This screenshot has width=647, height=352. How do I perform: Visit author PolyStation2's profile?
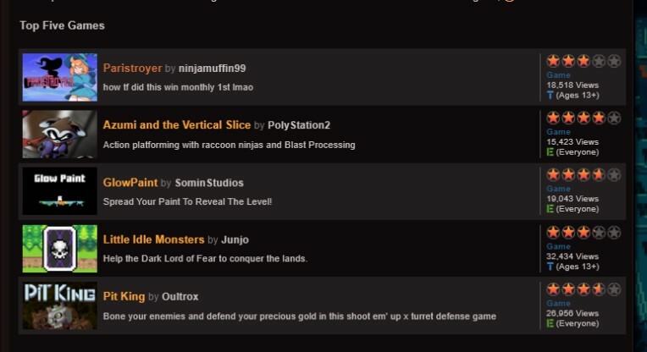(299, 125)
